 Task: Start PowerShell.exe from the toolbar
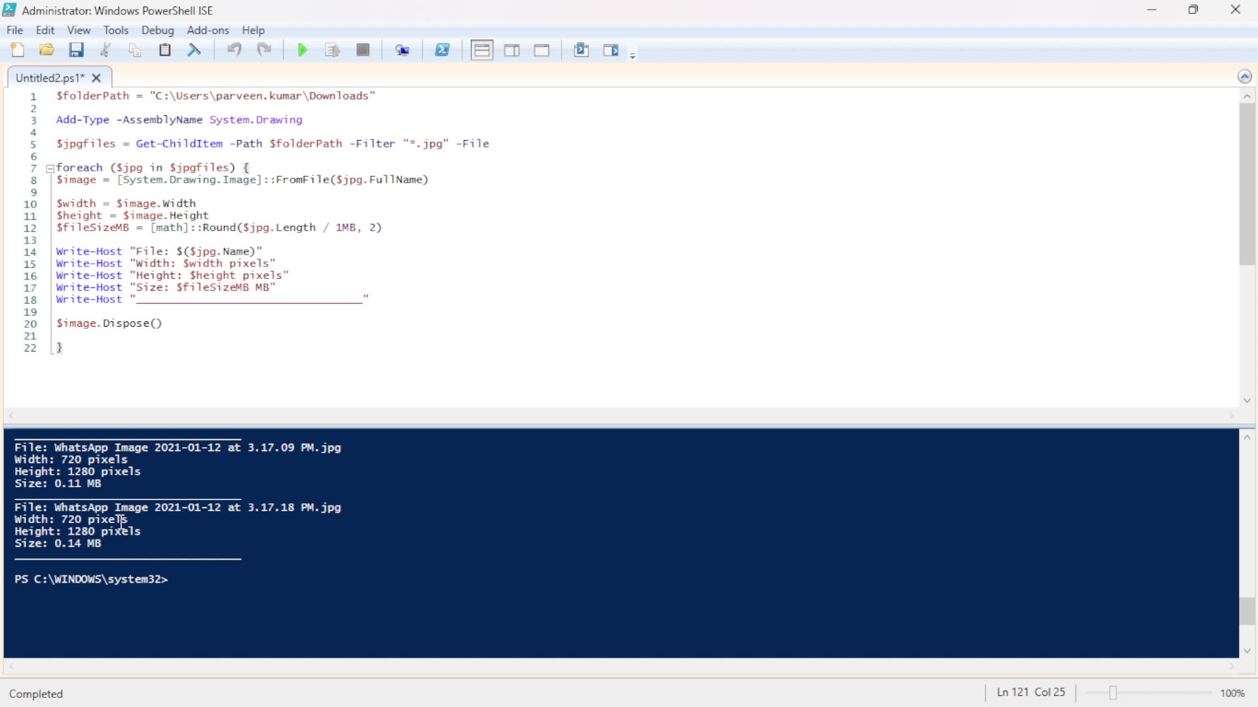(x=443, y=50)
